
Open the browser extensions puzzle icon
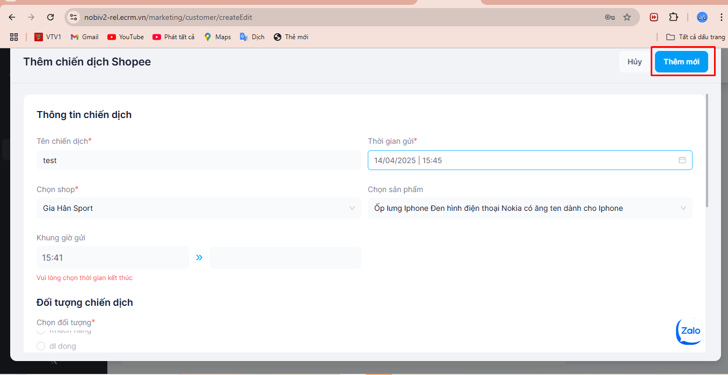673,17
